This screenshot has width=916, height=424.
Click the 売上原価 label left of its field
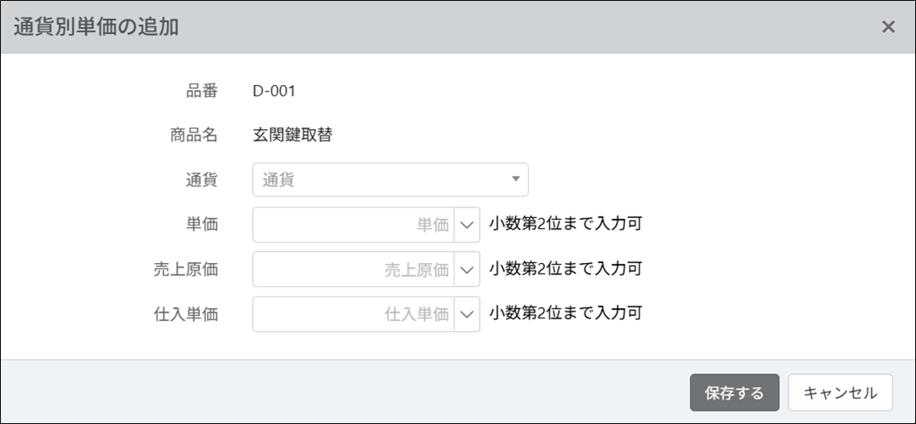(x=186, y=269)
